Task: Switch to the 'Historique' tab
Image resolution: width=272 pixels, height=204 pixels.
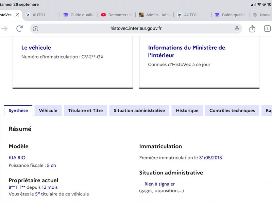Action: [187, 111]
